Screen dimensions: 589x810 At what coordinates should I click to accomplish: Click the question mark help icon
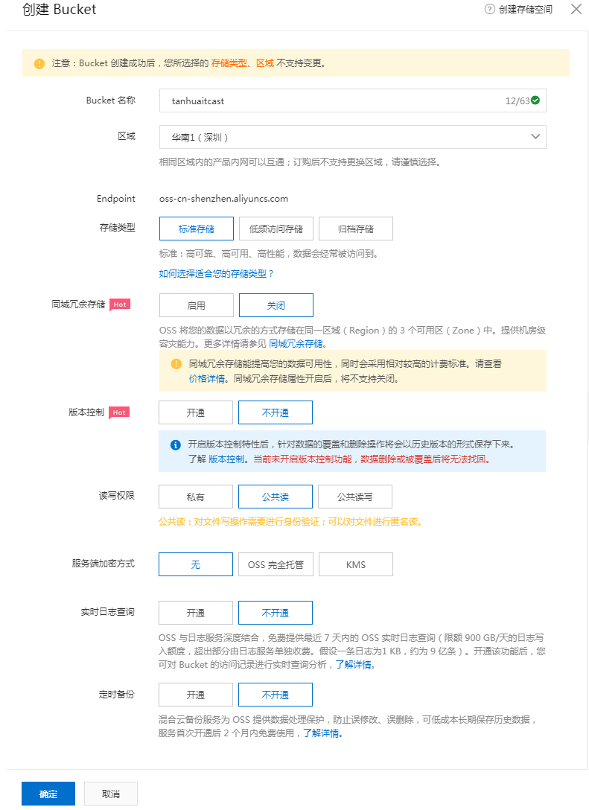point(489,9)
